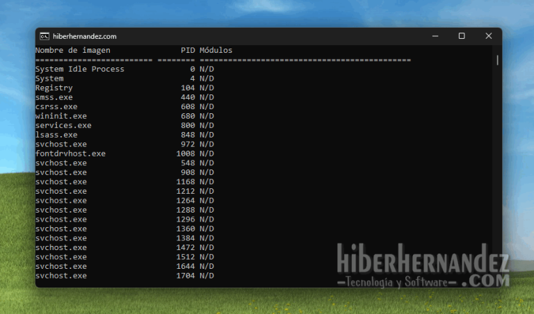The image size is (534, 314).
Task: Click the csrss.exe process entry
Action: point(56,107)
